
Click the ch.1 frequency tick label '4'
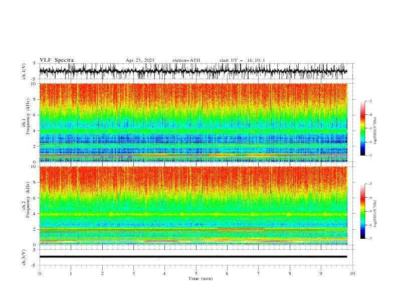coord(35,131)
